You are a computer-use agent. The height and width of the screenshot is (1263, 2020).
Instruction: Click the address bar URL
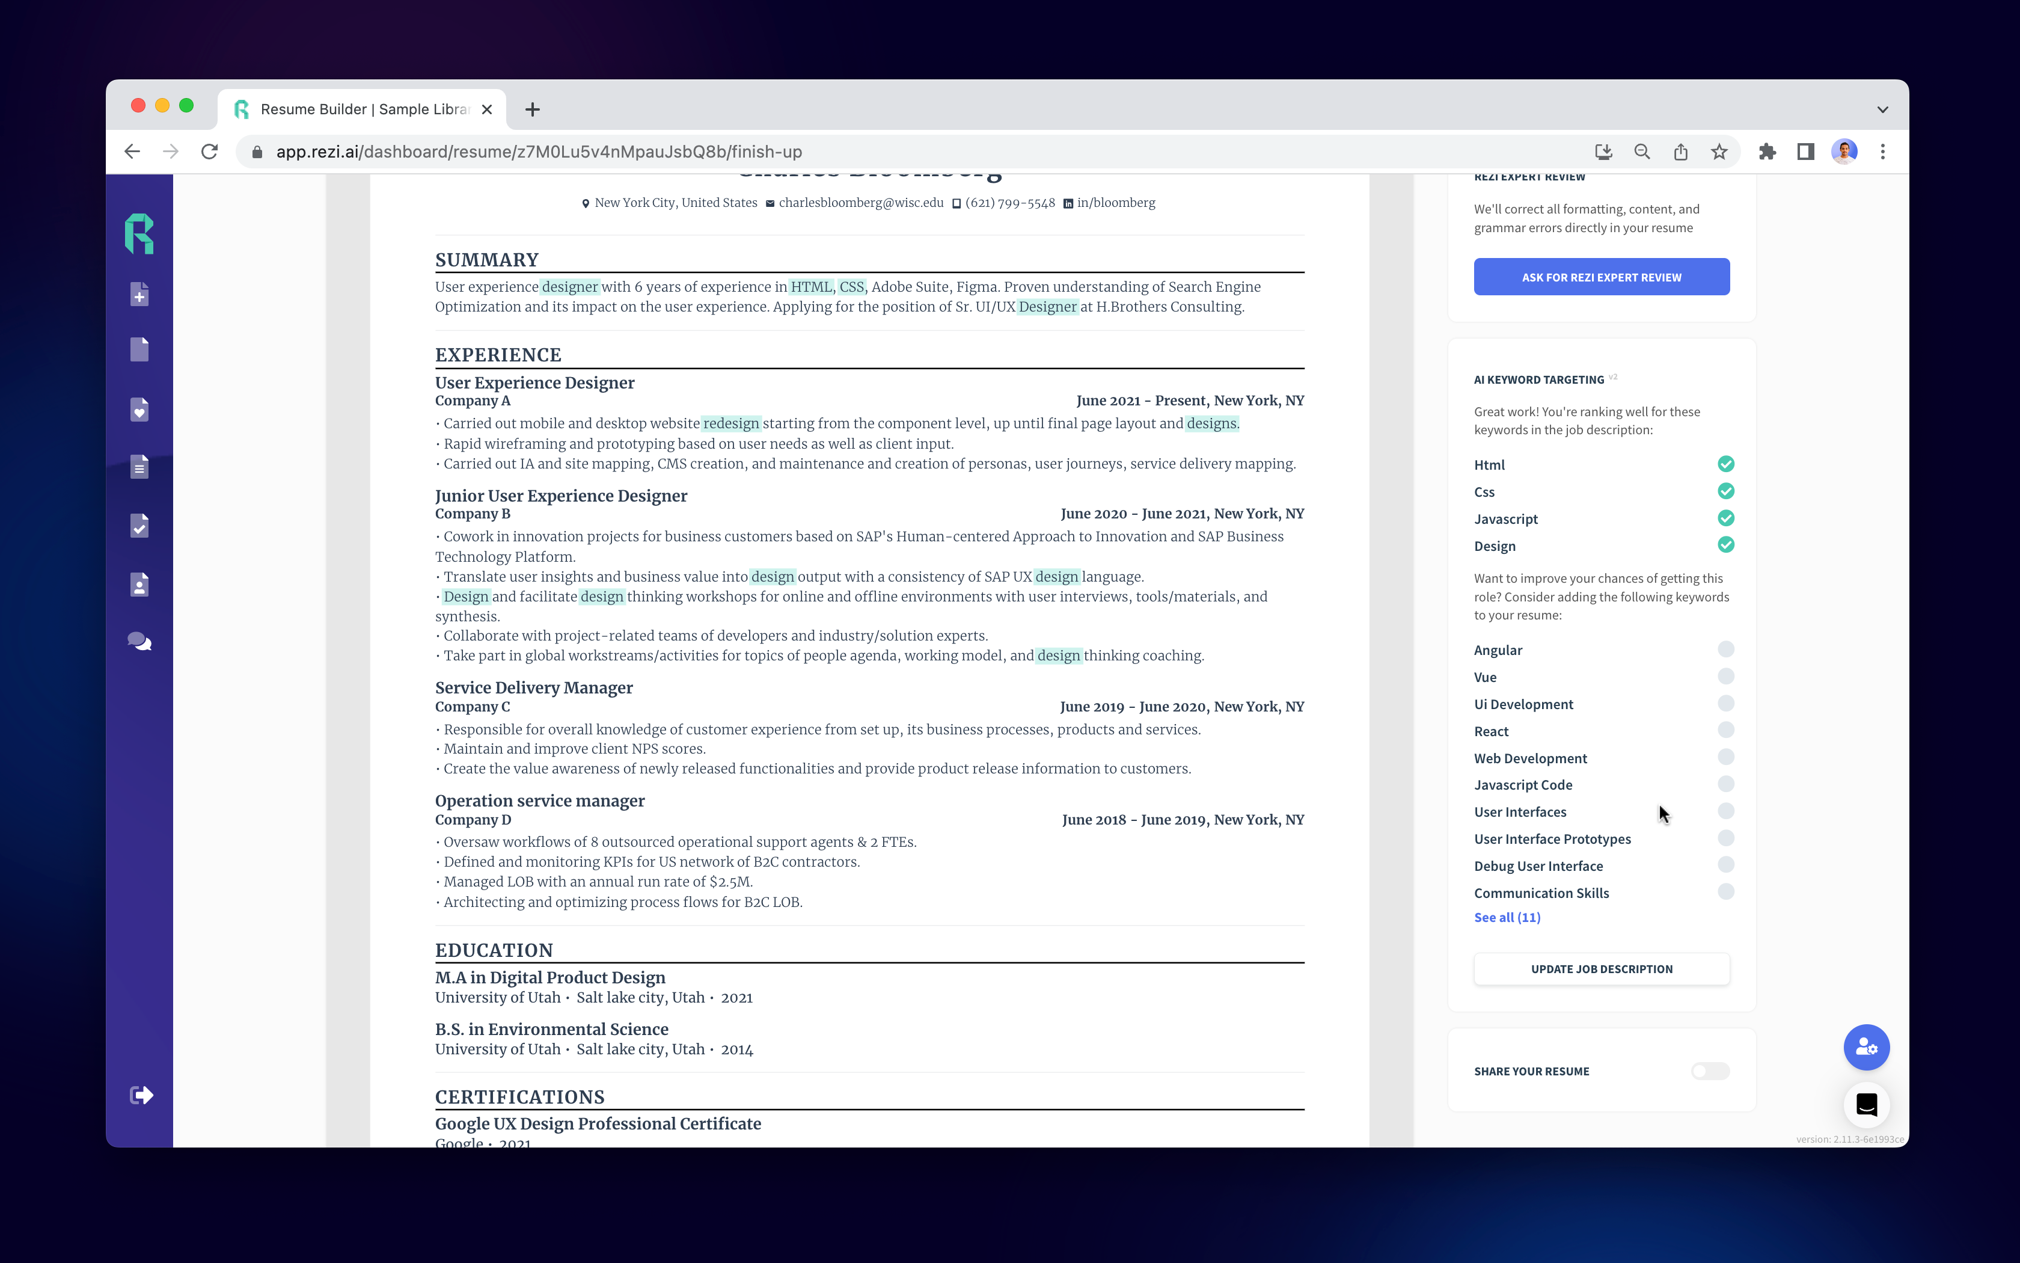click(539, 151)
